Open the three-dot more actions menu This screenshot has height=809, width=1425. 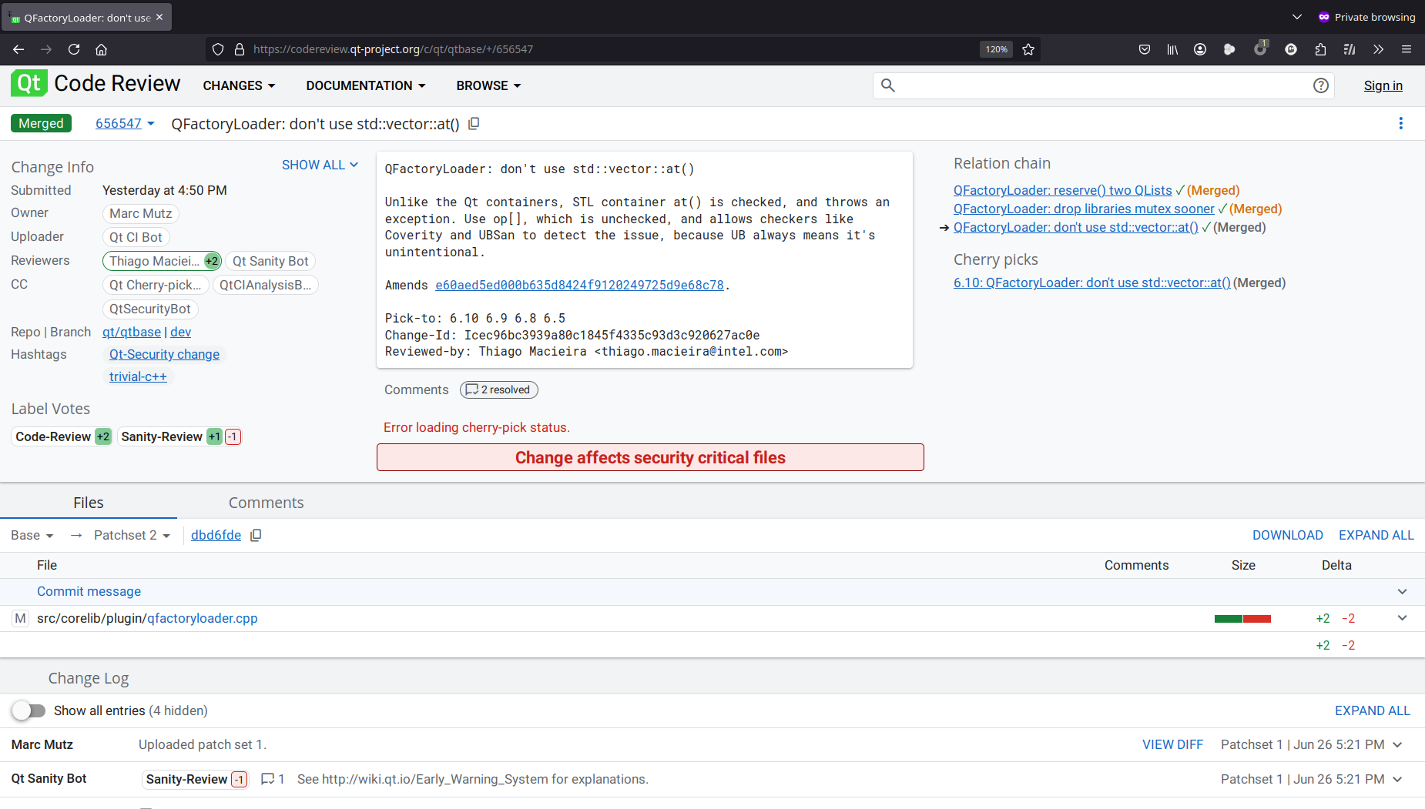click(x=1400, y=123)
